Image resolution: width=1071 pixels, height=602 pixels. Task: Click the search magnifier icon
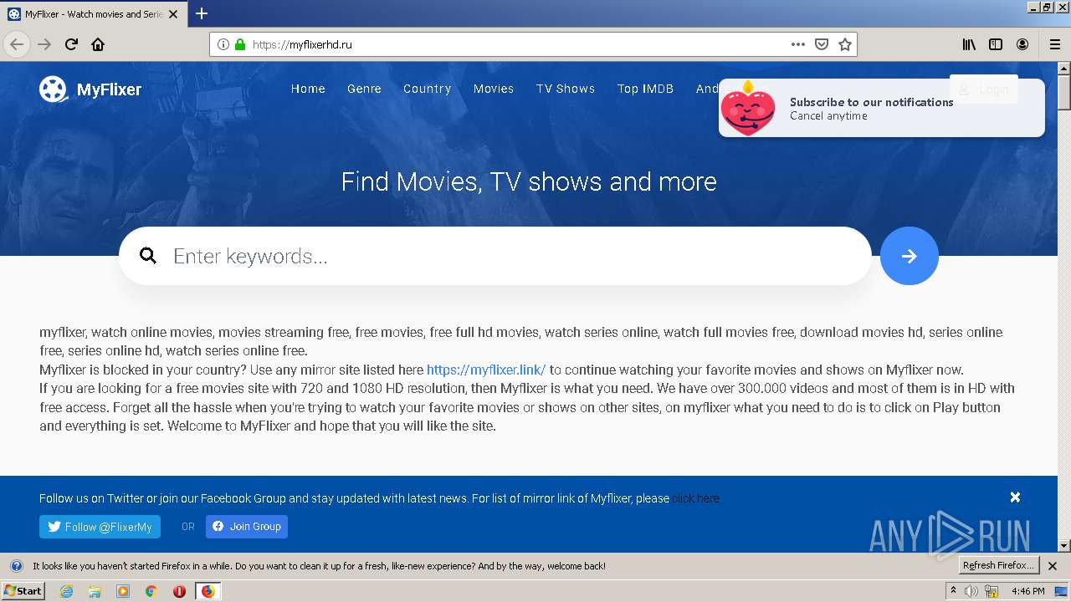(148, 256)
